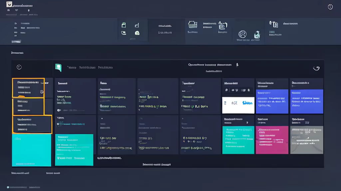
Task: Click the round face icon in top toolbar
Action: pos(242,34)
